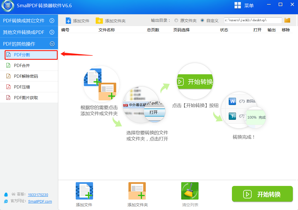
Task: Click the large Add File icon at bottom
Action: (x=84, y=191)
